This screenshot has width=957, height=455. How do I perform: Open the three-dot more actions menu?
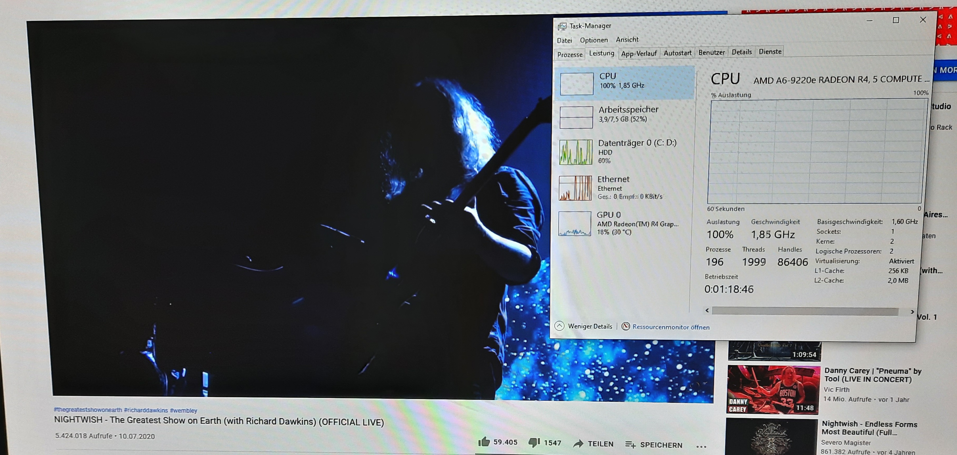click(x=701, y=446)
